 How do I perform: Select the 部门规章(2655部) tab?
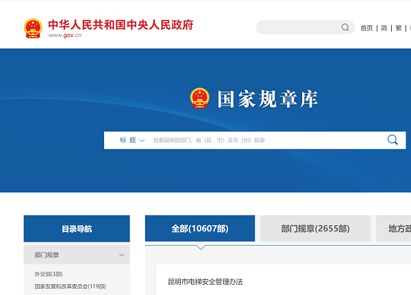(x=315, y=229)
